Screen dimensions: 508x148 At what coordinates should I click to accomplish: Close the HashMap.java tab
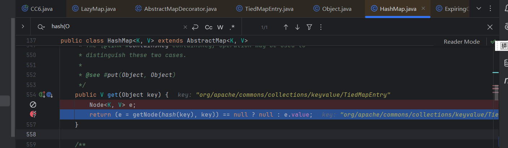[423, 9]
